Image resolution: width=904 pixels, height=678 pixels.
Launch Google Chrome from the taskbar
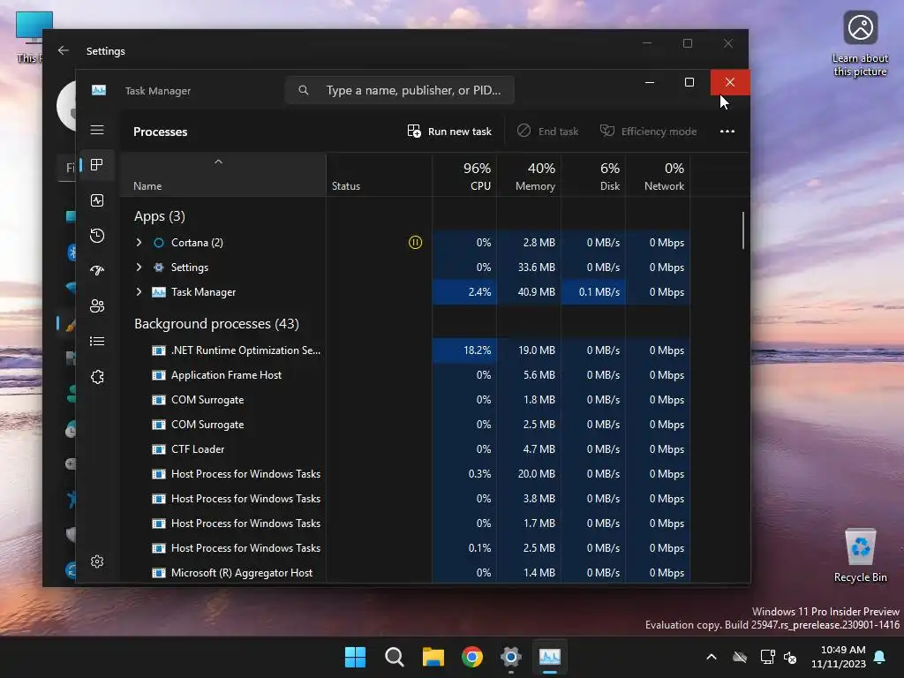coord(472,657)
